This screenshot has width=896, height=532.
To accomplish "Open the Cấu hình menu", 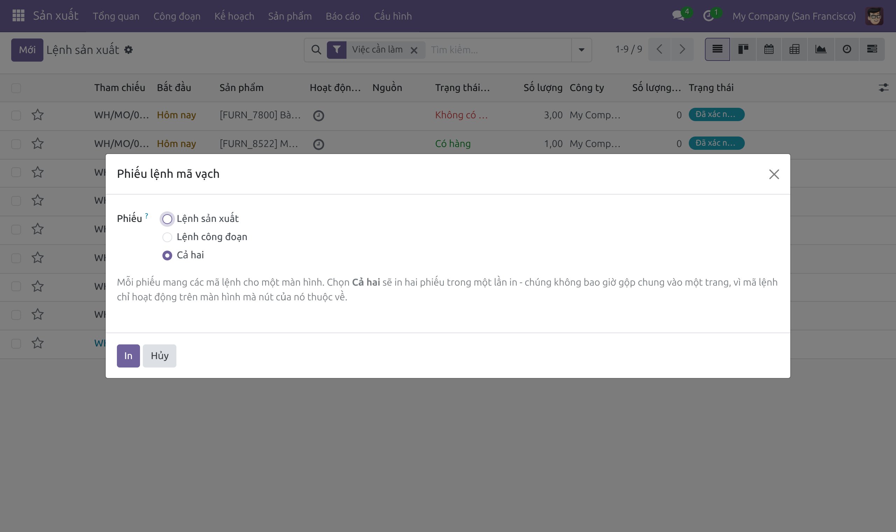I will 393,16.
